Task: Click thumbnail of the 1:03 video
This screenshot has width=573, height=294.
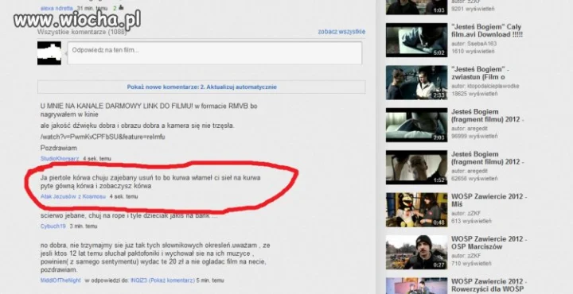Action: (416, 7)
